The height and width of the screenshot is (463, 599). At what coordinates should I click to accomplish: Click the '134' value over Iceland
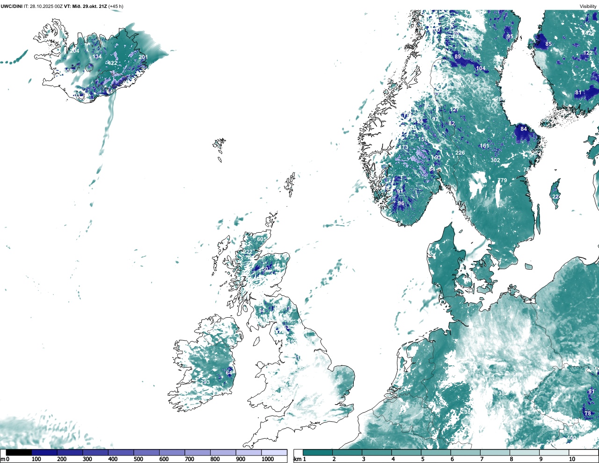click(x=97, y=57)
